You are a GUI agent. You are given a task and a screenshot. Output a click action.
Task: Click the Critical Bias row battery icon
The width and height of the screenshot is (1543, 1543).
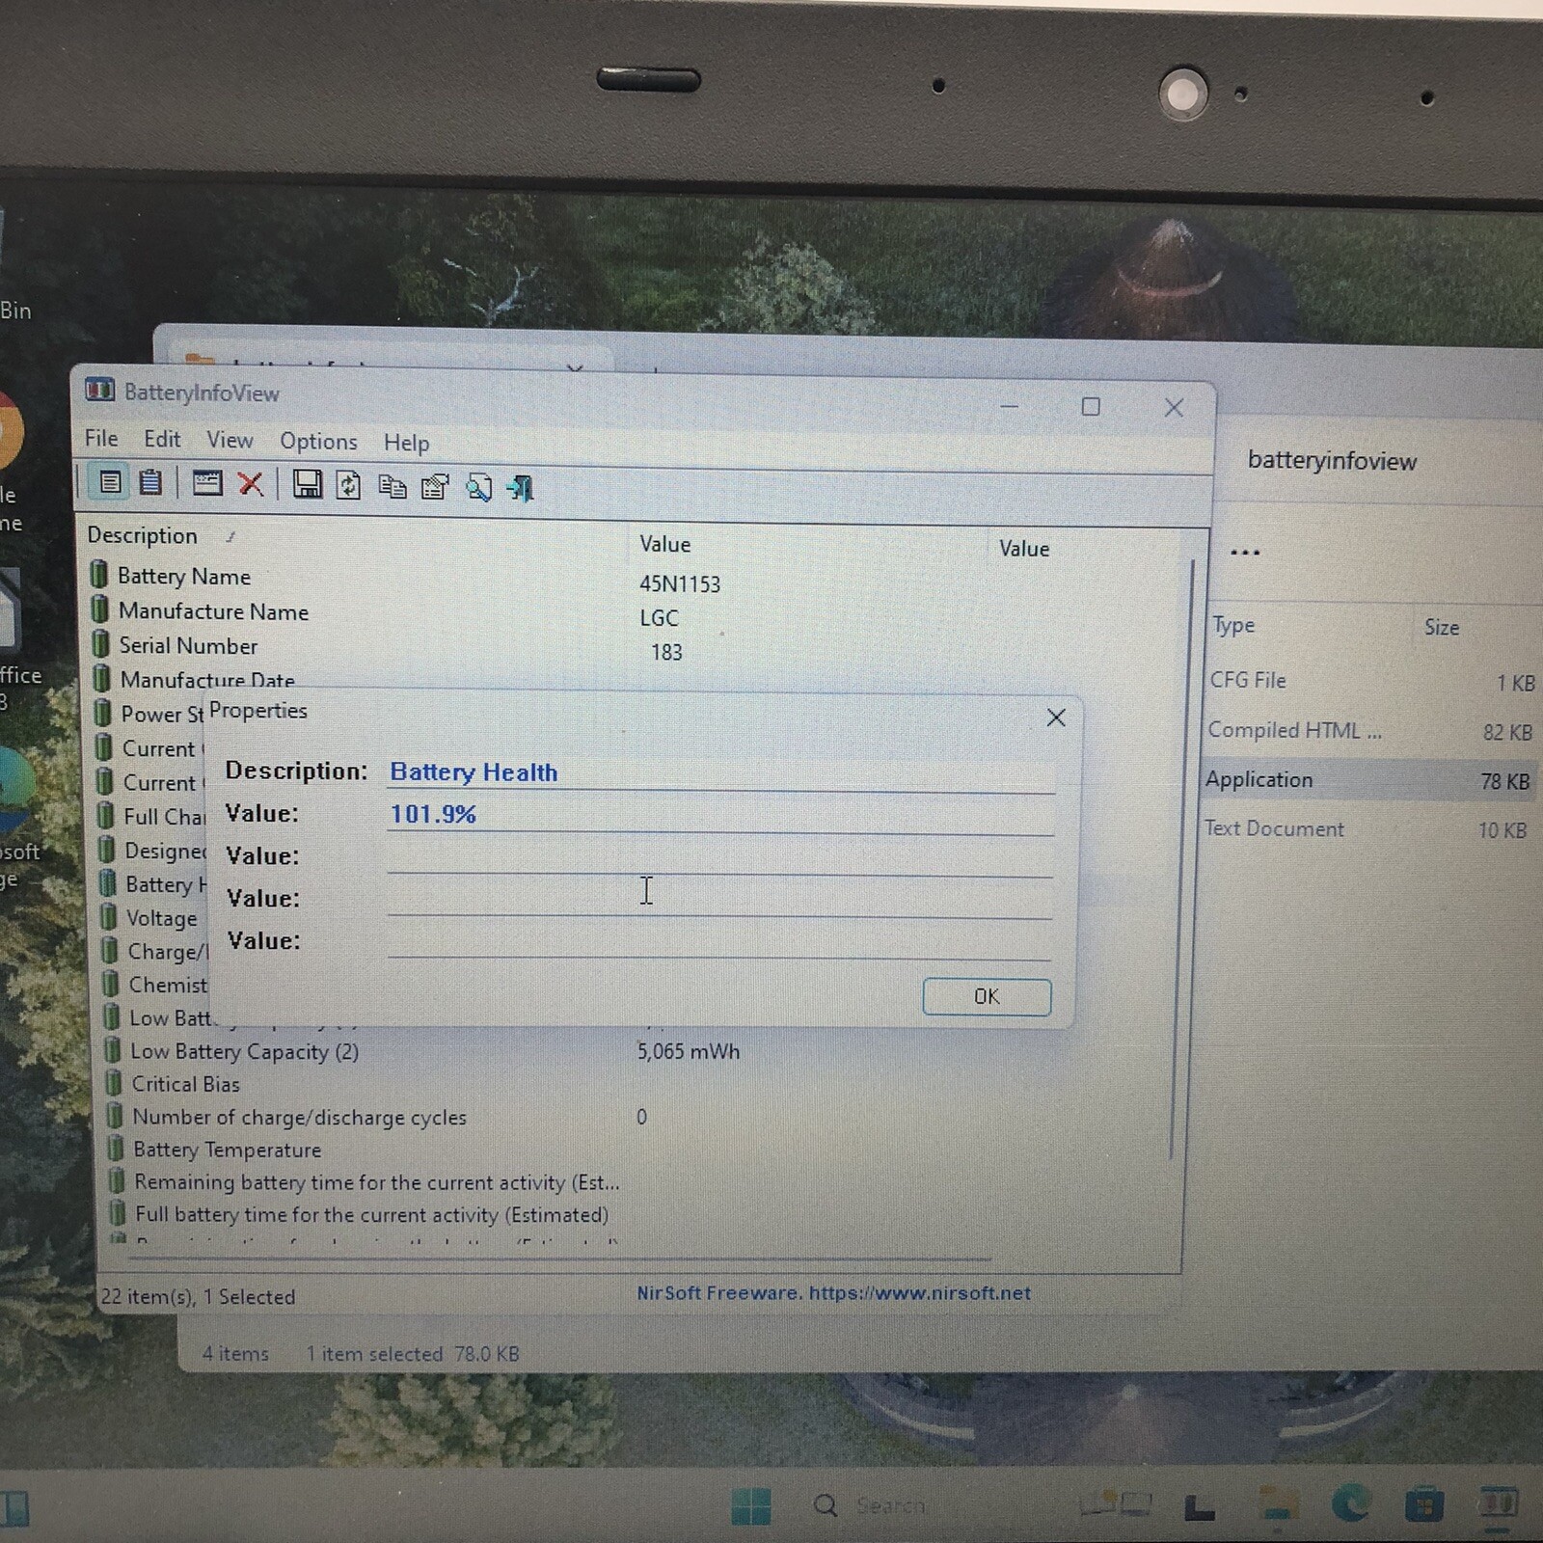113,1082
